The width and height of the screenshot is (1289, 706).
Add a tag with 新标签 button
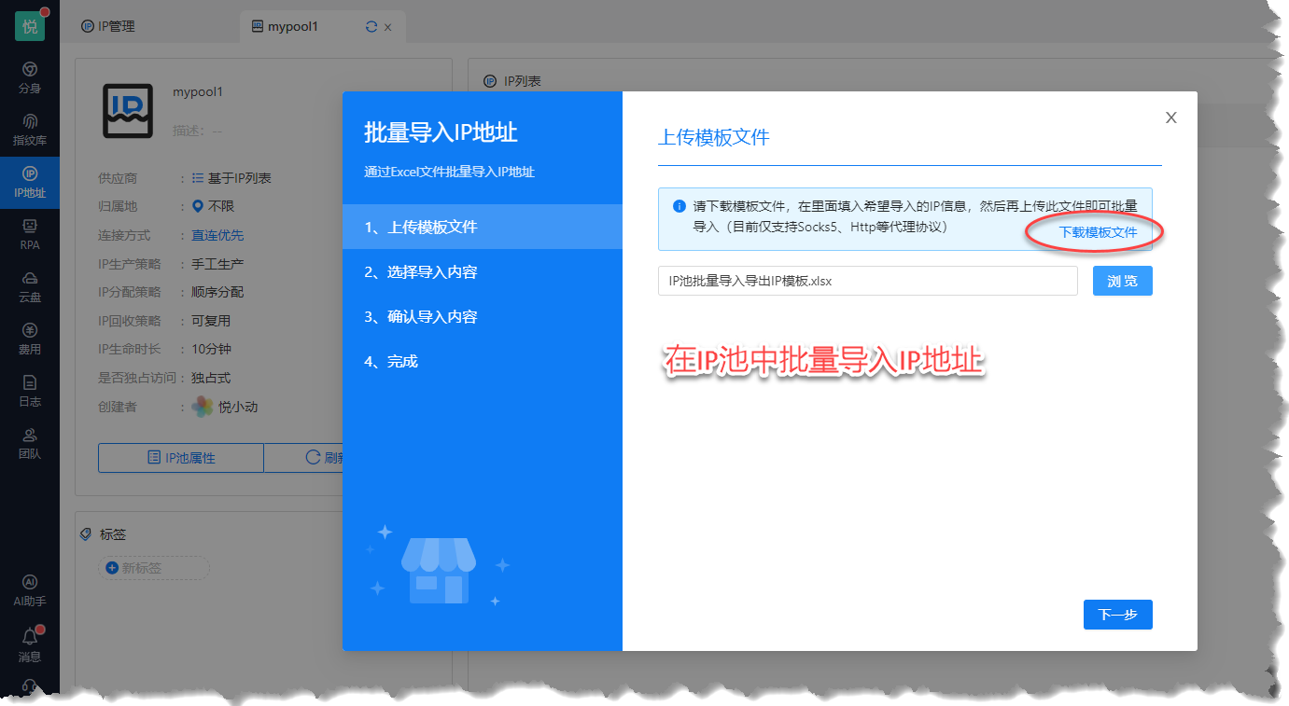point(154,568)
